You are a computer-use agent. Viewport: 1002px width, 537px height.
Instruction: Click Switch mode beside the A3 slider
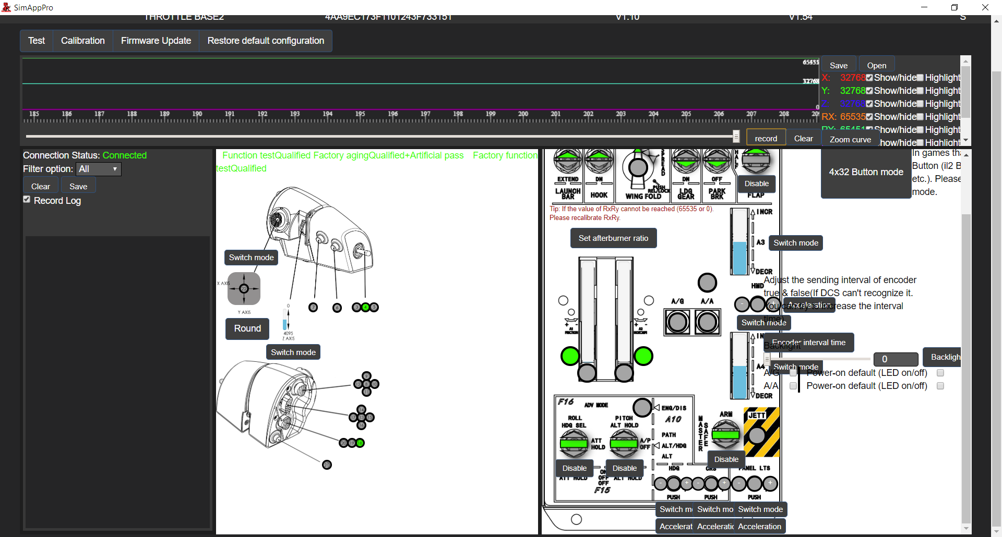[796, 243]
